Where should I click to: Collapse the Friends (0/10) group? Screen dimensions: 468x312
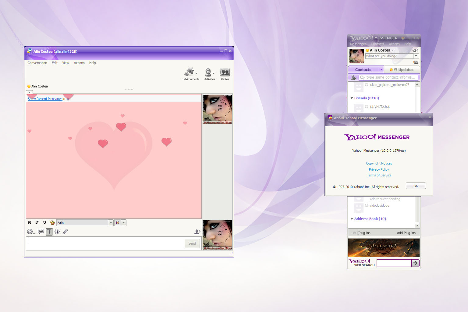[x=352, y=98]
